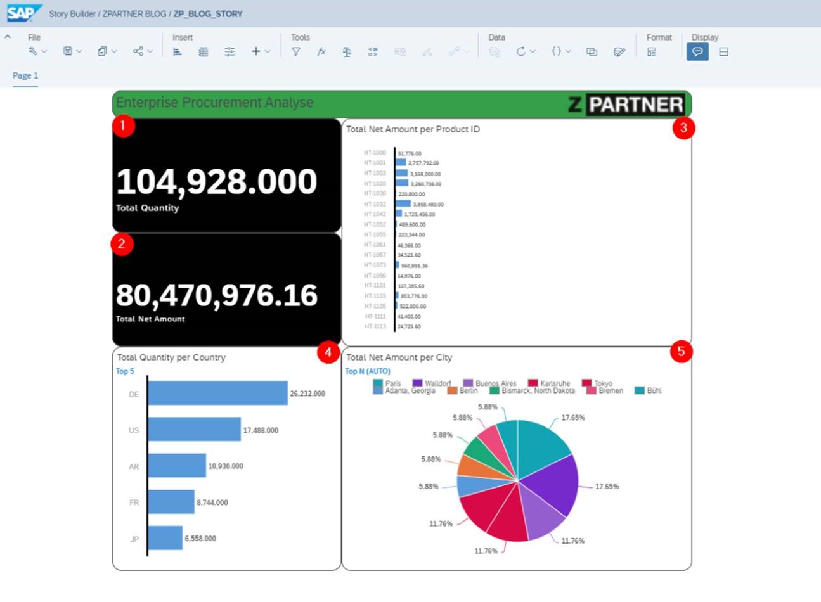Expand the Save dropdown arrow

click(x=79, y=52)
